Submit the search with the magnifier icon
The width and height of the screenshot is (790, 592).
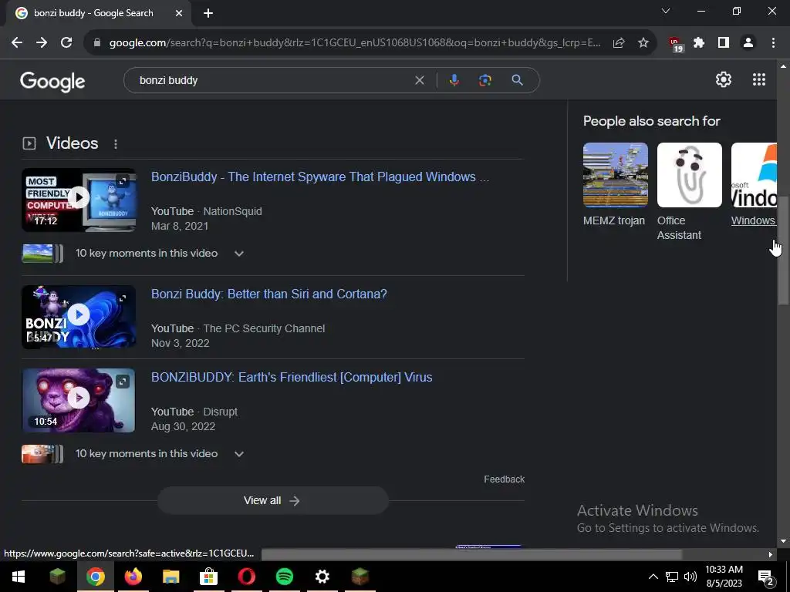(x=518, y=80)
